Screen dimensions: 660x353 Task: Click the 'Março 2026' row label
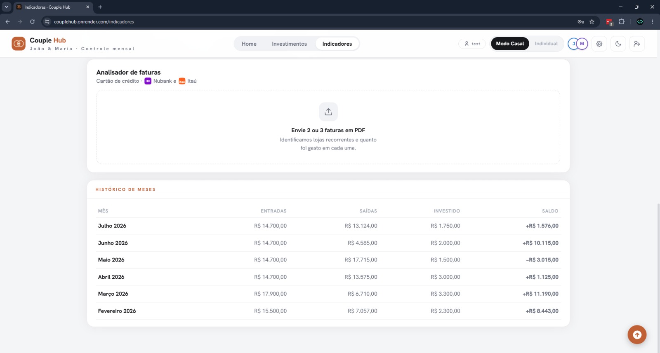click(113, 294)
